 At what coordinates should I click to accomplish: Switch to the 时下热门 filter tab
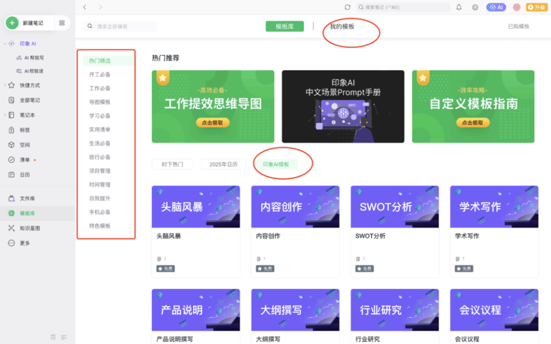[x=173, y=165]
